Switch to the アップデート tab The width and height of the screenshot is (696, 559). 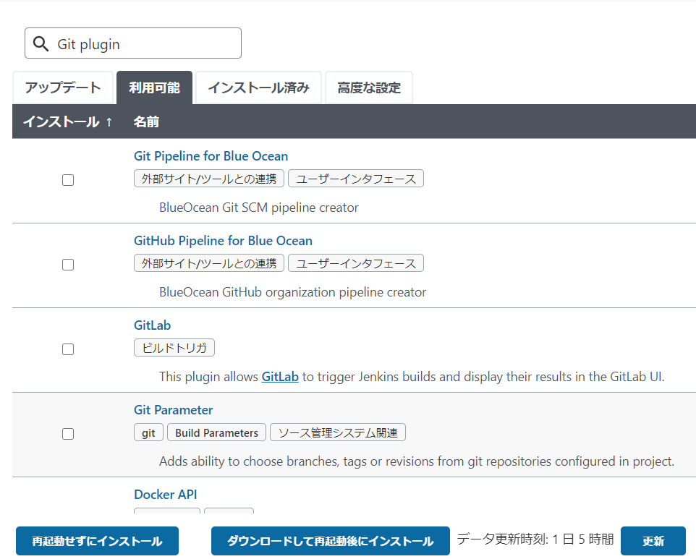point(63,88)
